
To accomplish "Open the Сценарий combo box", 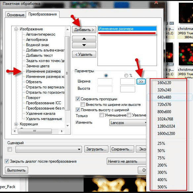I will 49,149.
